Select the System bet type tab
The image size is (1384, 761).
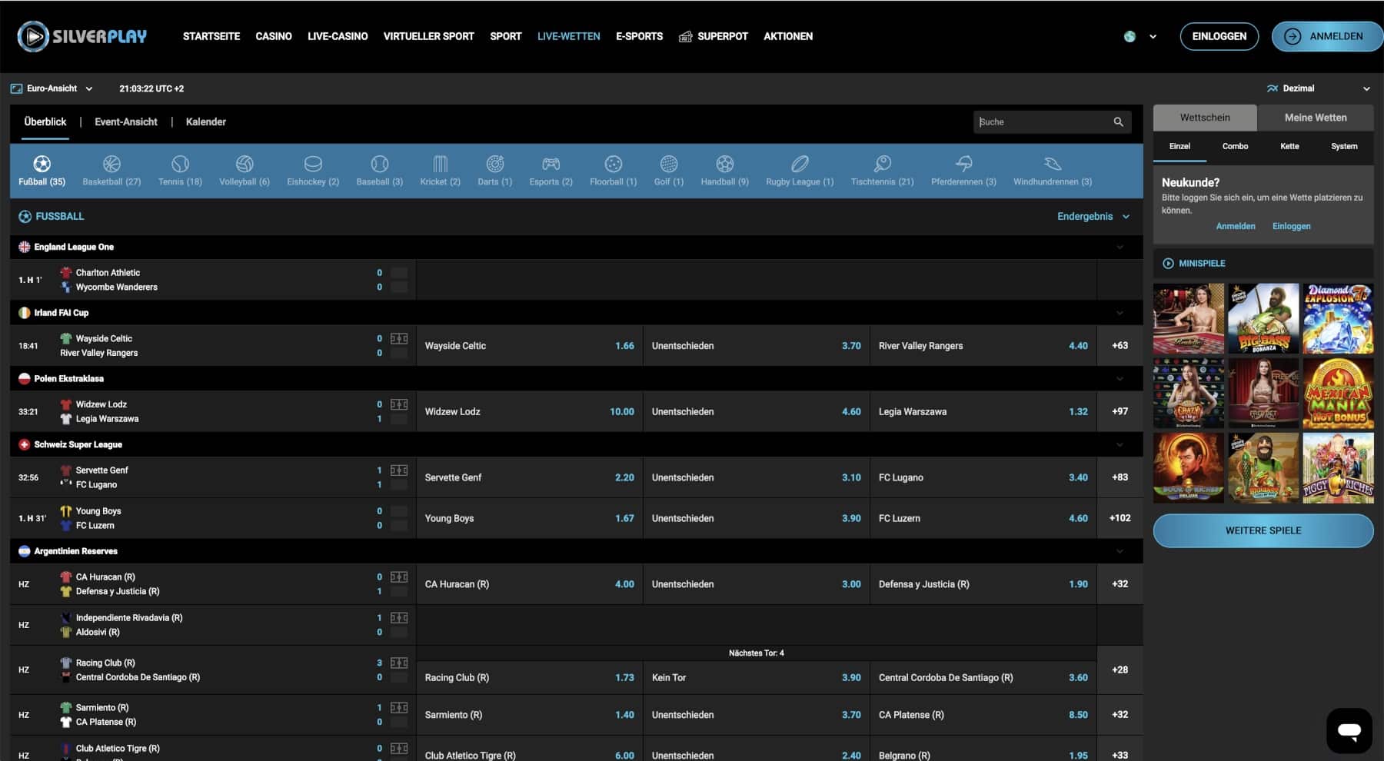pyautogui.click(x=1344, y=146)
